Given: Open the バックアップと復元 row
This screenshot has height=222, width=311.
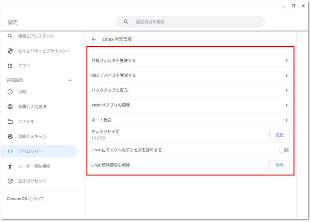Looking at the screenshot, I should (x=190, y=90).
